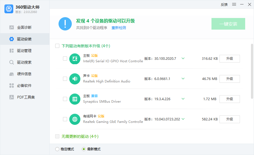Image resolution: width=254 pixels, height=155 pixels.
Task: Expand version dropdown for 19.3.4.226
Action: [183, 99]
